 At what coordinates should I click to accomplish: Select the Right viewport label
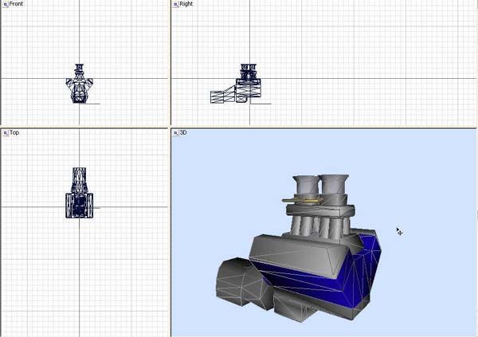point(186,4)
